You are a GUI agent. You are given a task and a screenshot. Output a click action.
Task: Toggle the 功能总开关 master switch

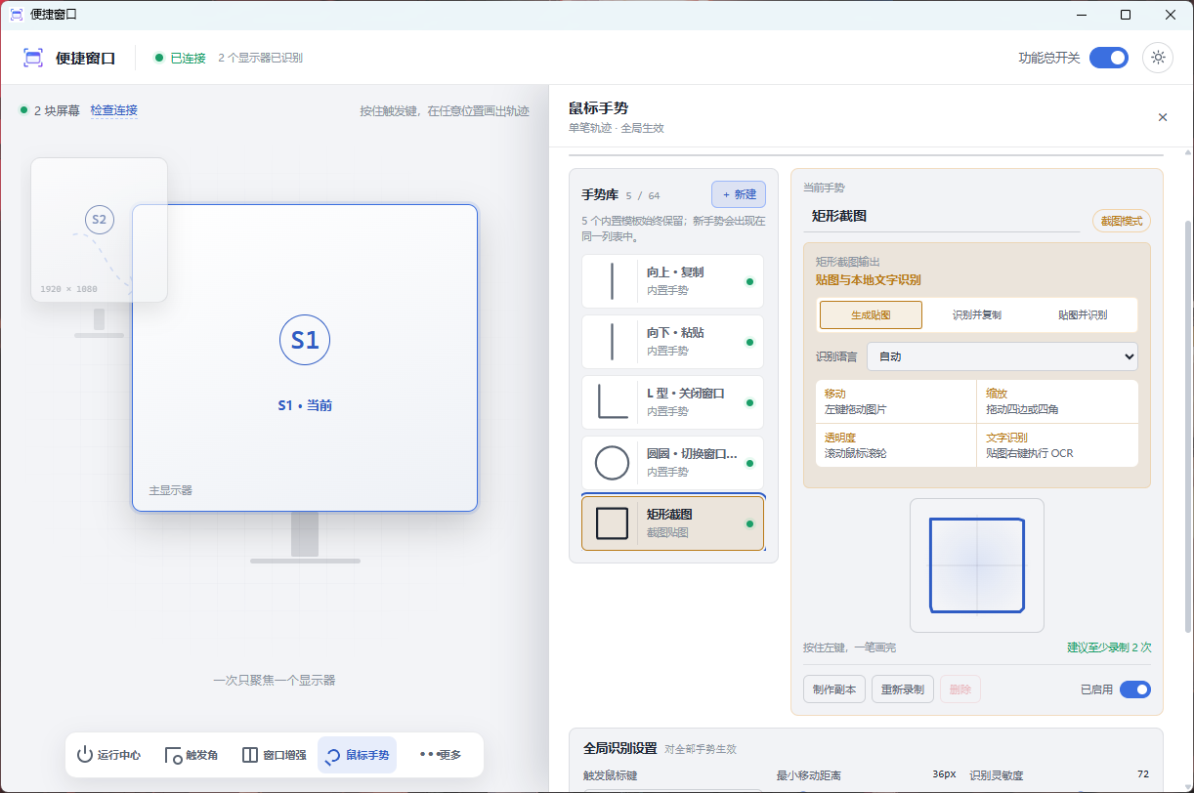point(1108,58)
